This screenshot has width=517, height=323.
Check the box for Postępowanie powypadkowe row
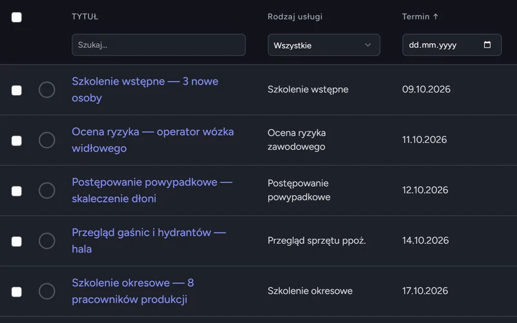[x=17, y=191]
